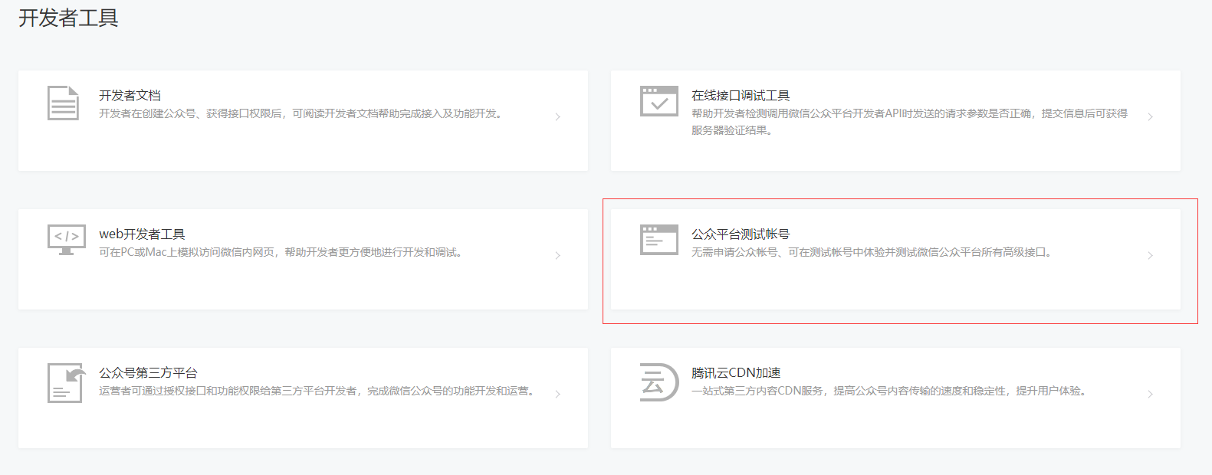This screenshot has height=475, width=1212.
Task: Click the 开发者工具 page heading
Action: [x=68, y=18]
